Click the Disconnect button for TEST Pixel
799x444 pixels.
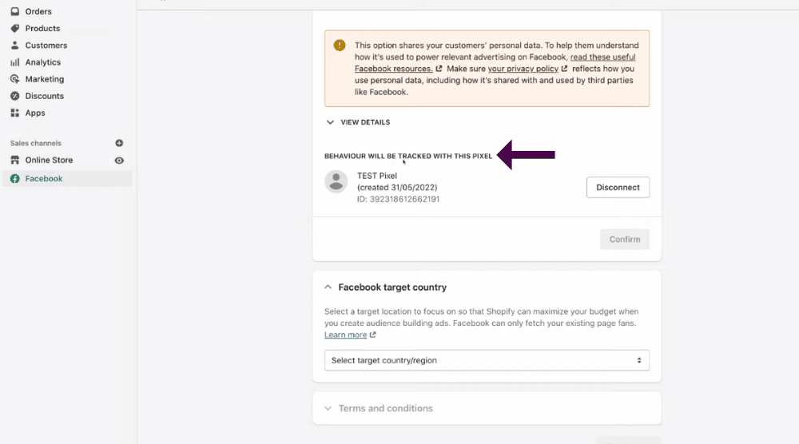coord(618,188)
